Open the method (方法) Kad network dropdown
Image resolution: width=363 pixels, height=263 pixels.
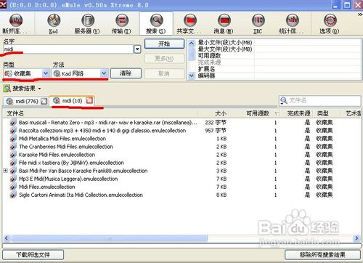[x=80, y=73]
